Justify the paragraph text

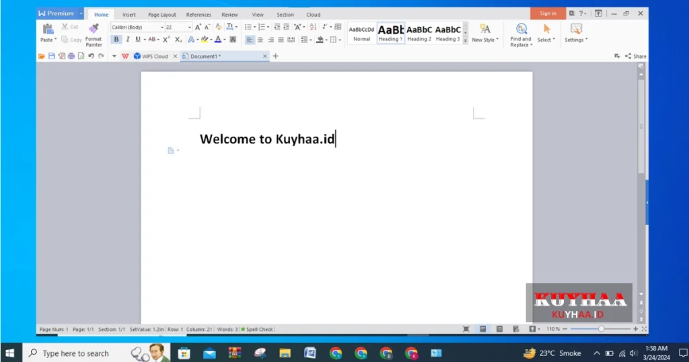click(x=281, y=40)
